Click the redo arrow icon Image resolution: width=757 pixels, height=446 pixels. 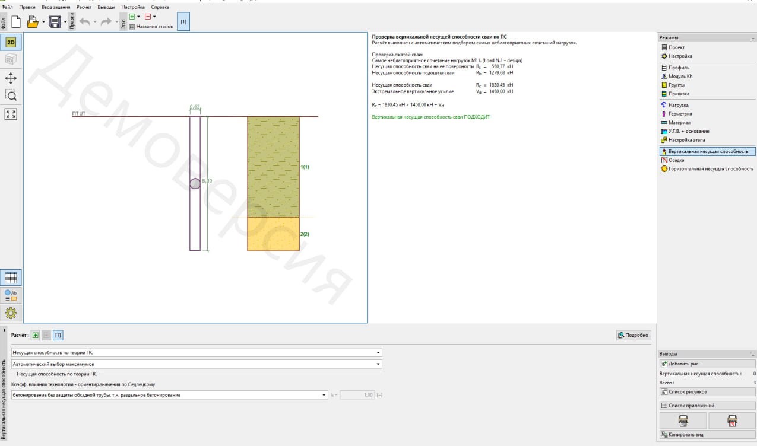point(106,22)
